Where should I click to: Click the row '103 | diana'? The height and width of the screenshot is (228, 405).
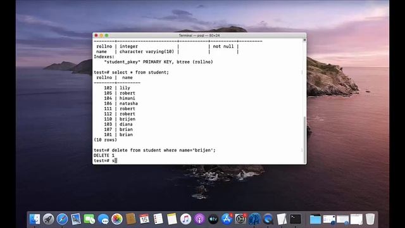[118, 124]
